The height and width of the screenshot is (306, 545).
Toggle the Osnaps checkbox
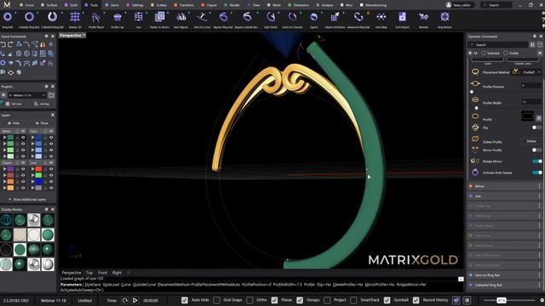pos(300,300)
